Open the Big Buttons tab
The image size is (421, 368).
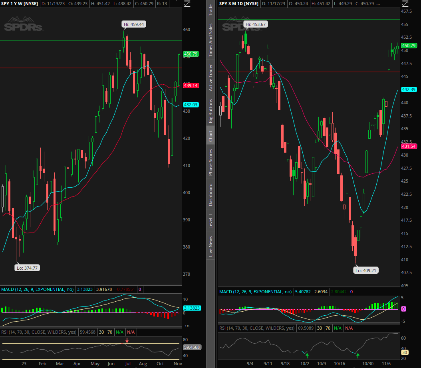[x=211, y=111]
